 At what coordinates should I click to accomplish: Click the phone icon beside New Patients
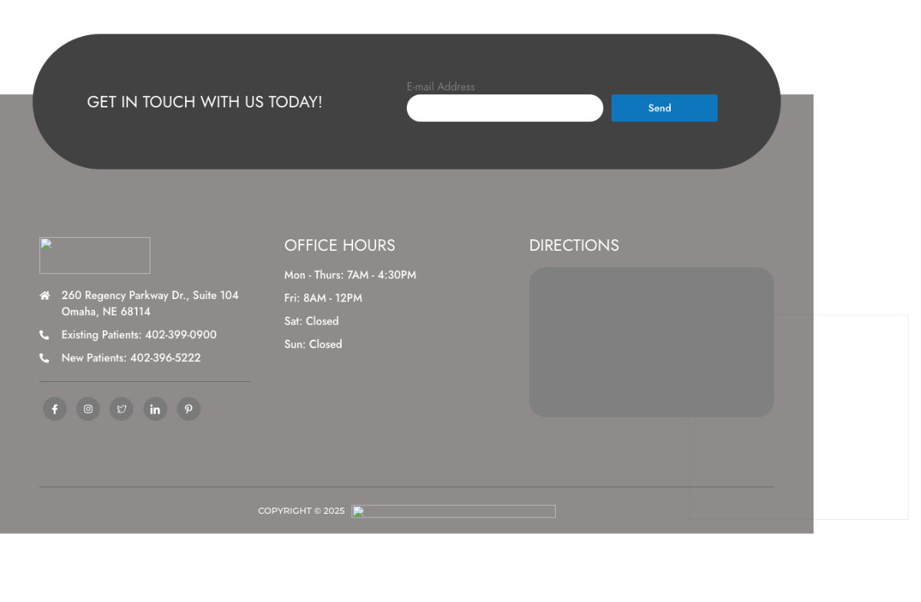pyautogui.click(x=45, y=358)
